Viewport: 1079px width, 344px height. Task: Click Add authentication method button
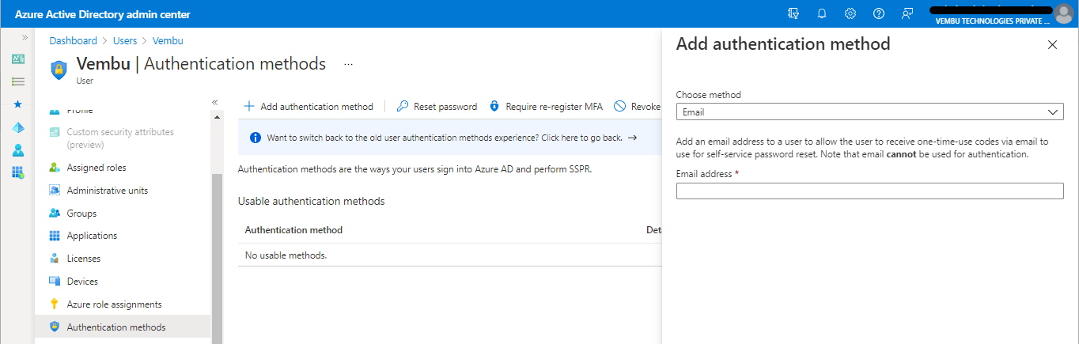(x=309, y=106)
